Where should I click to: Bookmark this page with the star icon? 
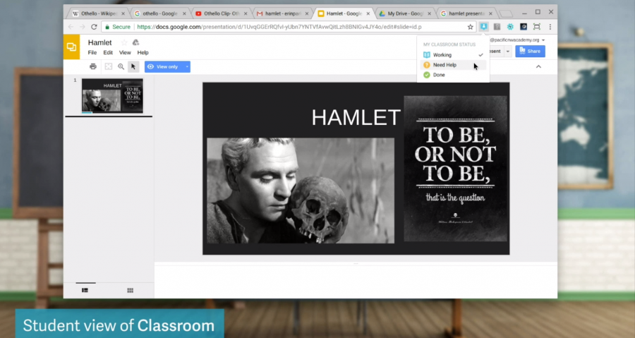(470, 27)
